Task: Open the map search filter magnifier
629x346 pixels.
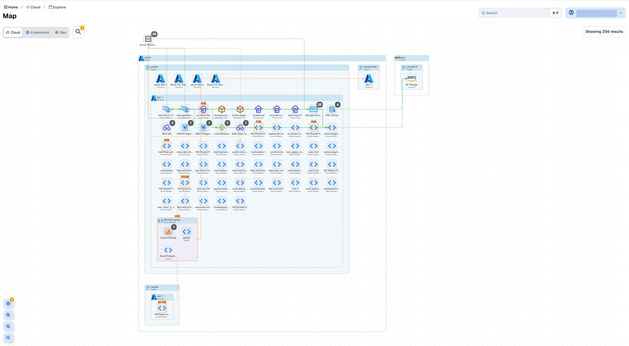Action: pyautogui.click(x=78, y=32)
